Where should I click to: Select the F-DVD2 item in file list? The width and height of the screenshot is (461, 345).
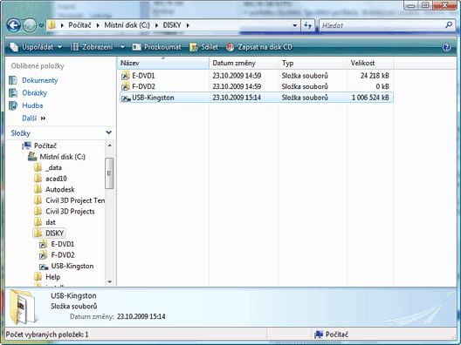tap(143, 86)
